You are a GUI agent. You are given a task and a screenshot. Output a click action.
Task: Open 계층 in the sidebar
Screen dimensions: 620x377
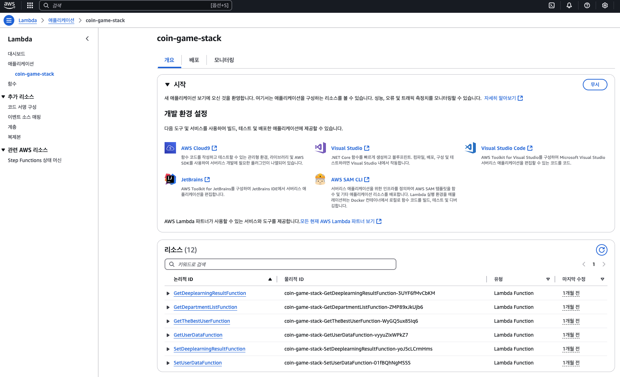(x=12, y=127)
